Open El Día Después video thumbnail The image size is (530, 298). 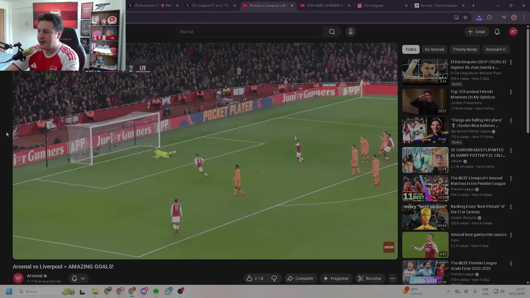(x=425, y=72)
